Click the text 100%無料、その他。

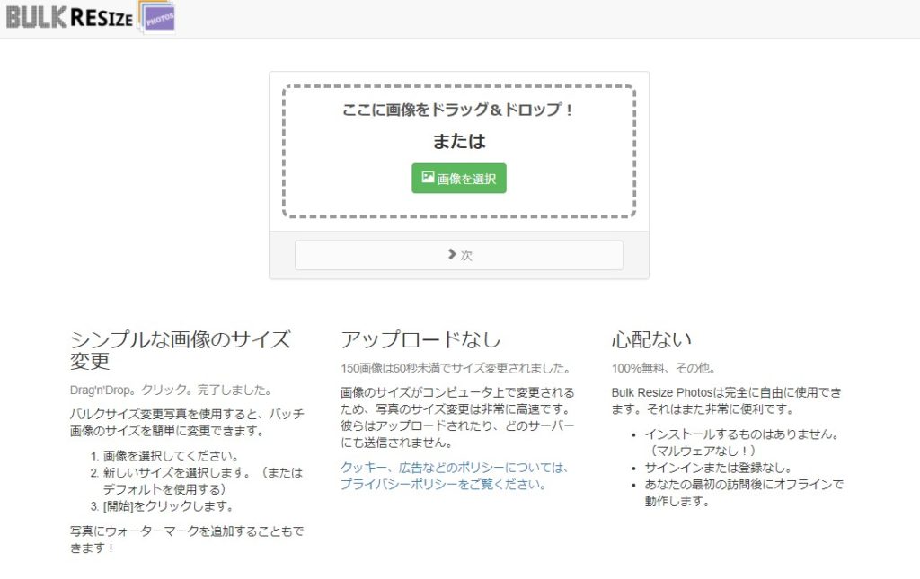coord(664,369)
